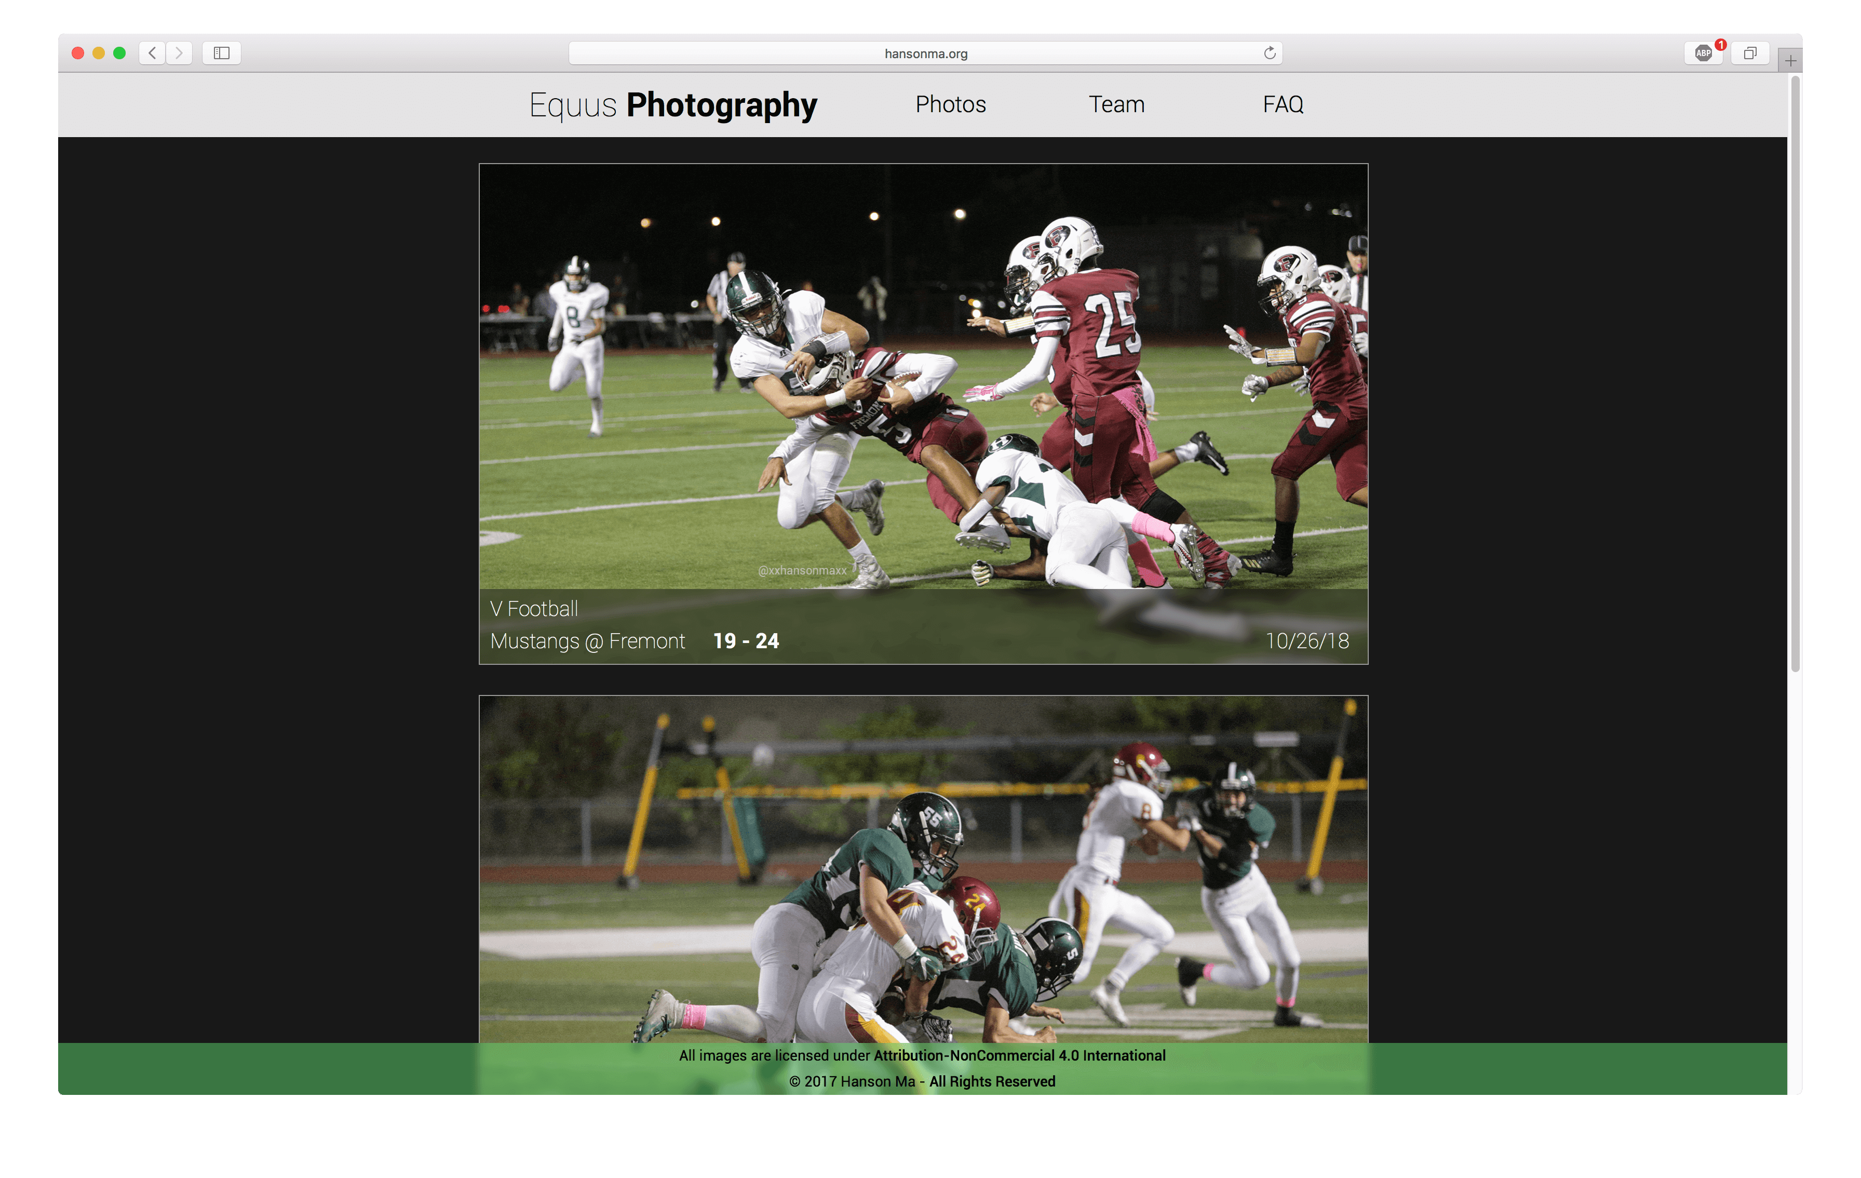Screen dimensions: 1861x1178
Task: Show all tabs overview icon
Action: 1750,52
